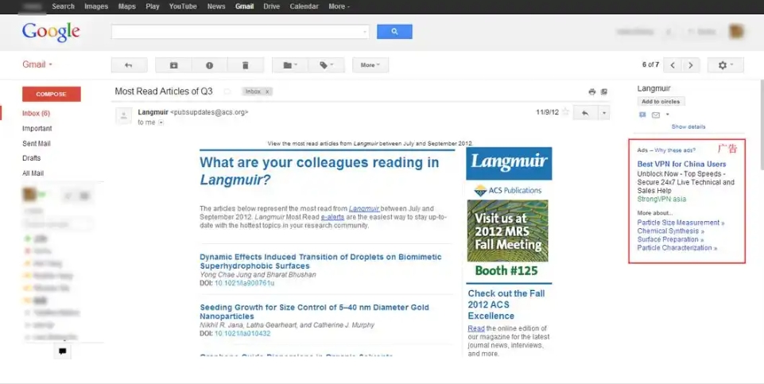This screenshot has width=764, height=384.
Task: Expand recipient details next to 'to me'
Action: pos(161,122)
